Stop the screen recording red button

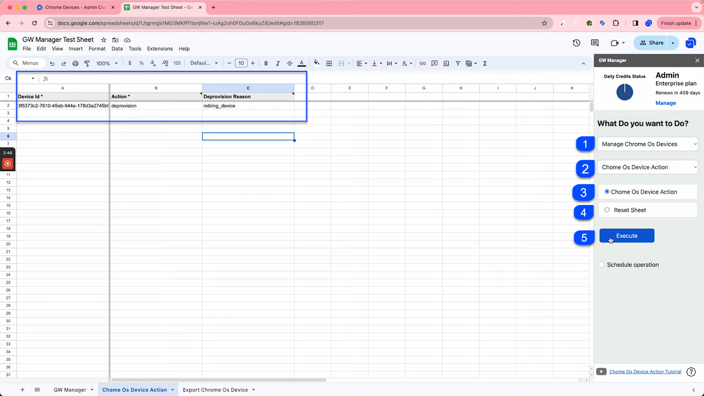pos(7,164)
